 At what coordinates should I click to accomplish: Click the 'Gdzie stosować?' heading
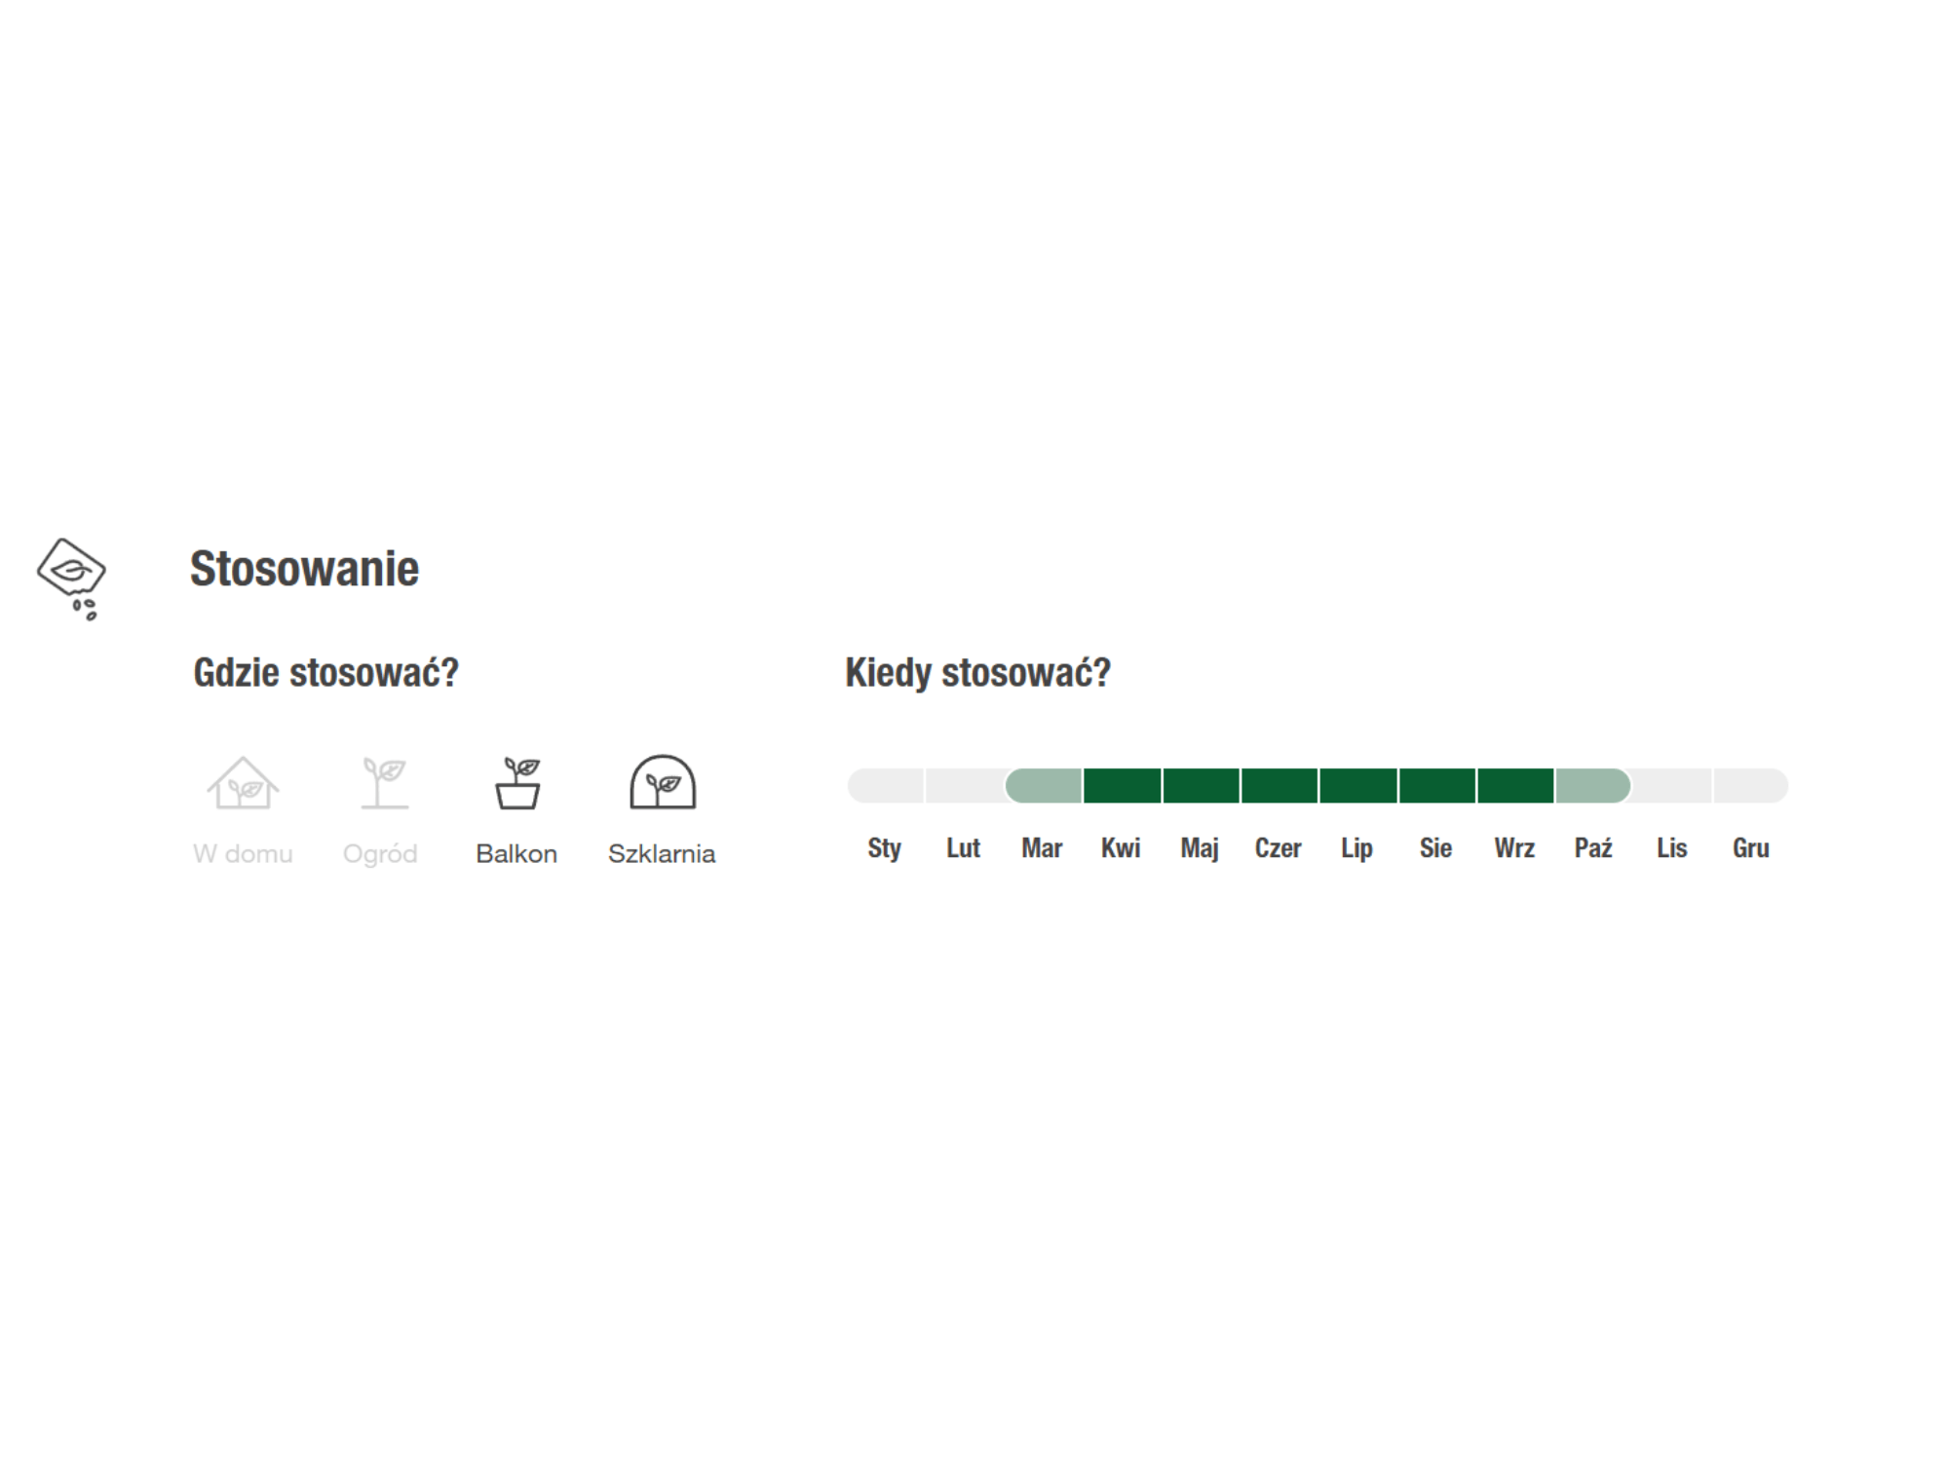point(325,673)
